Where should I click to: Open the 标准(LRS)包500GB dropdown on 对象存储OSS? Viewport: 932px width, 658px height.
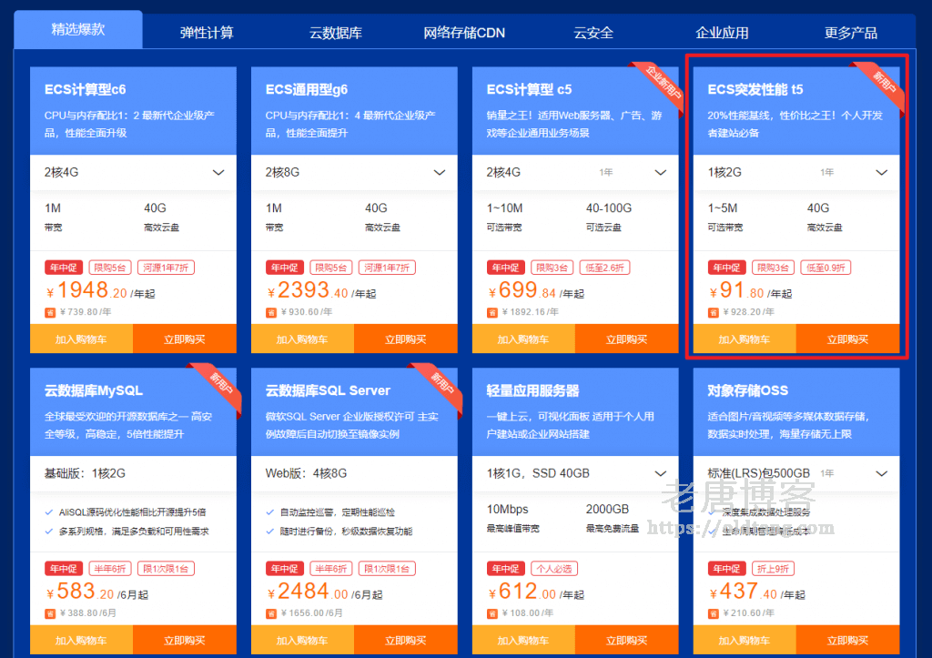[881, 473]
